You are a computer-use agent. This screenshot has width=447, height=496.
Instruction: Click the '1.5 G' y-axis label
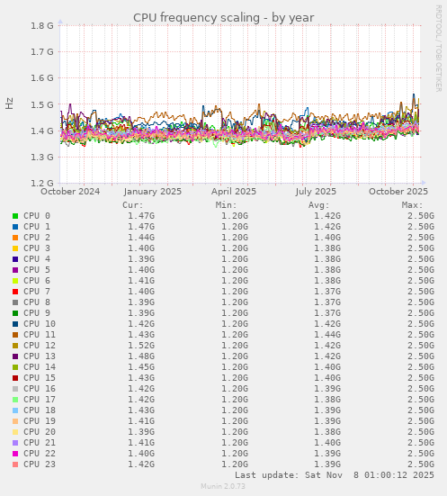coord(42,104)
